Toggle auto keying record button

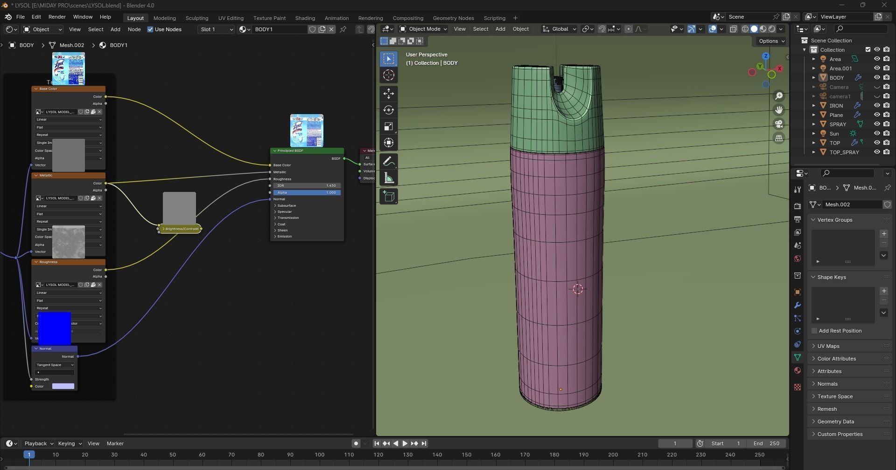(x=356, y=443)
